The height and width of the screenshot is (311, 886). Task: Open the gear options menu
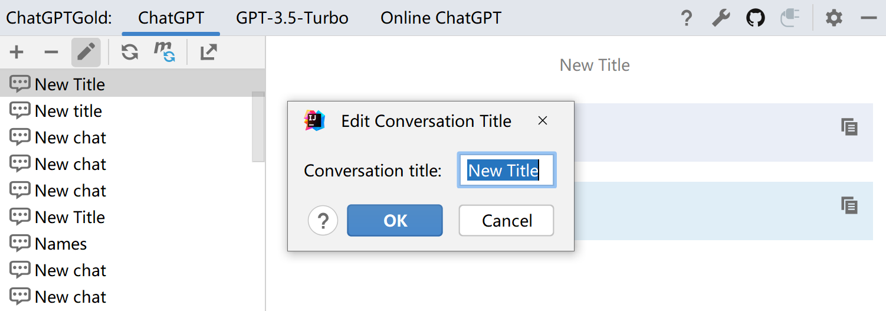[x=834, y=18]
